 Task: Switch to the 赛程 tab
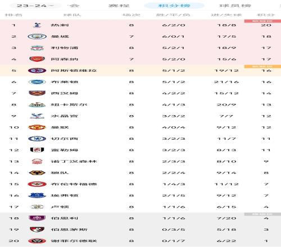119,6
